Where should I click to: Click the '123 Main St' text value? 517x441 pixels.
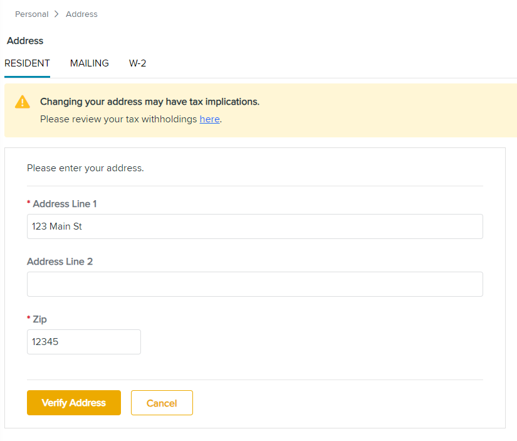[56, 226]
